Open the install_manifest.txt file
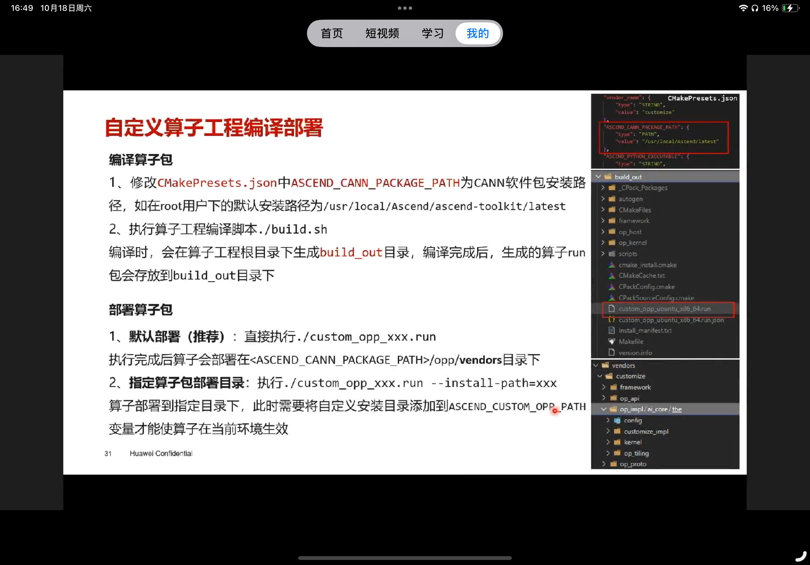The width and height of the screenshot is (810, 565). coord(645,330)
